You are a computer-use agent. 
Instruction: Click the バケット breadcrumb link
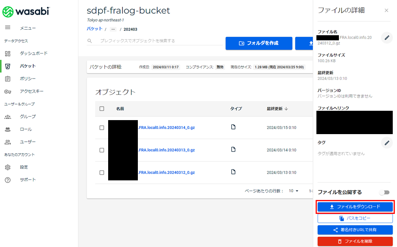[x=95, y=29]
